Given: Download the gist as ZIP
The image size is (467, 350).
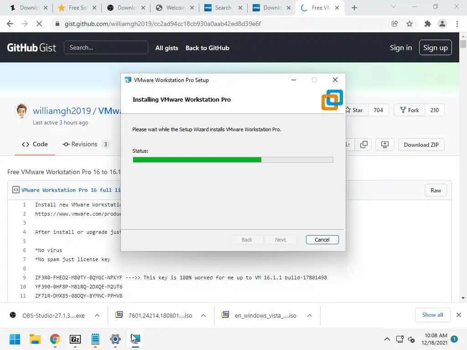Looking at the screenshot, I should pyautogui.click(x=421, y=144).
